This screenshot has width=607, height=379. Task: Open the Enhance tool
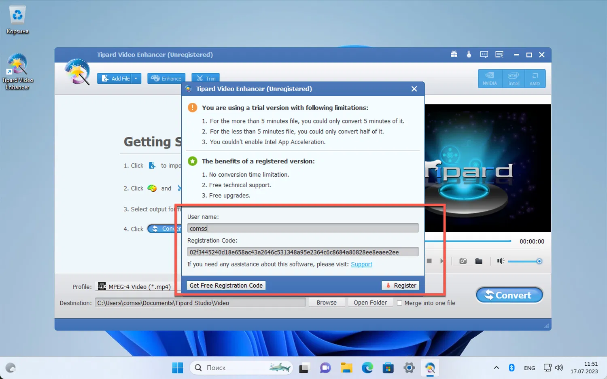pos(166,78)
